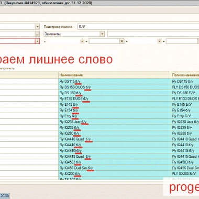Open the dropdown arrow left of Подстрока поиска
The image size is (199, 199).
click(37, 27)
